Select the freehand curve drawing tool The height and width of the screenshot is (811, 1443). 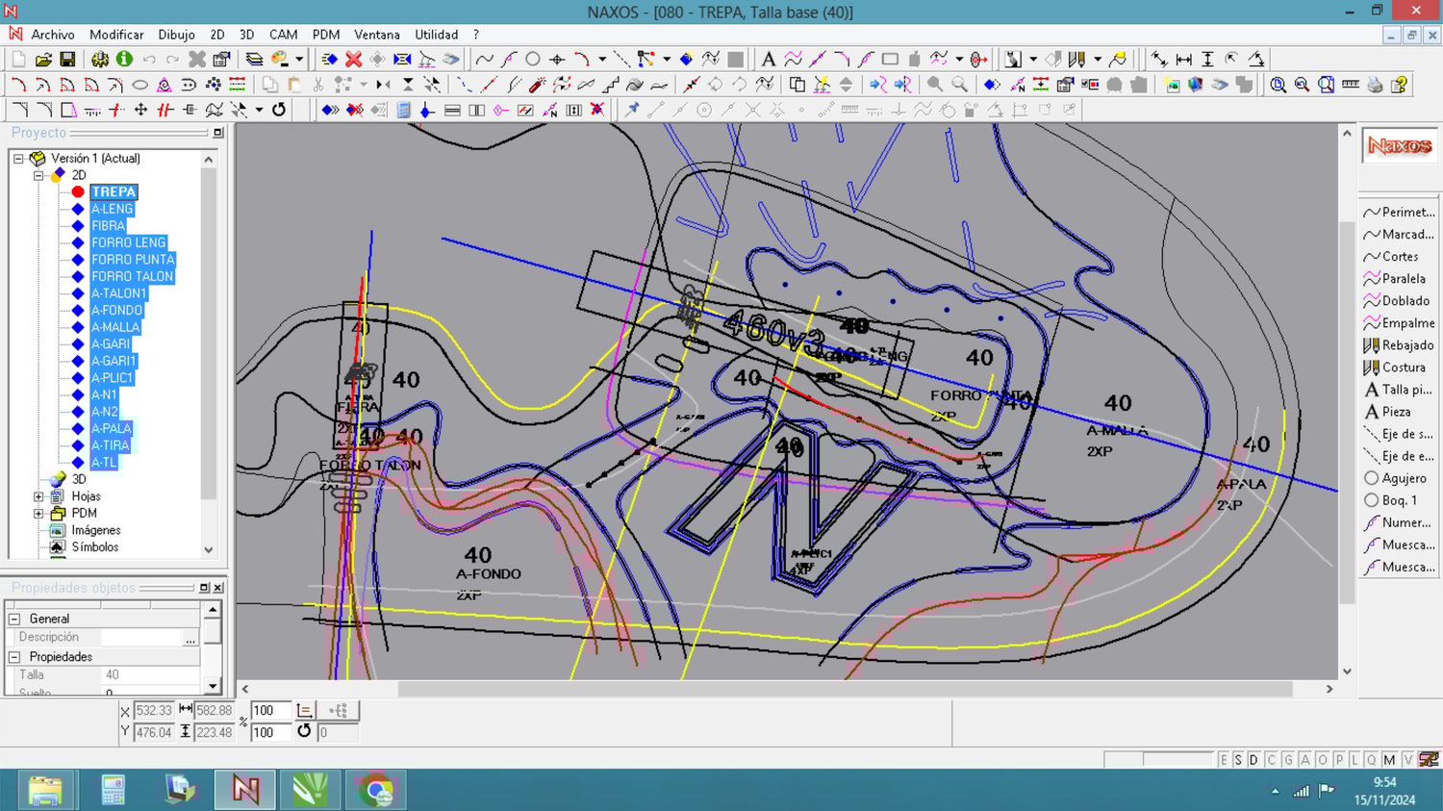pos(485,60)
